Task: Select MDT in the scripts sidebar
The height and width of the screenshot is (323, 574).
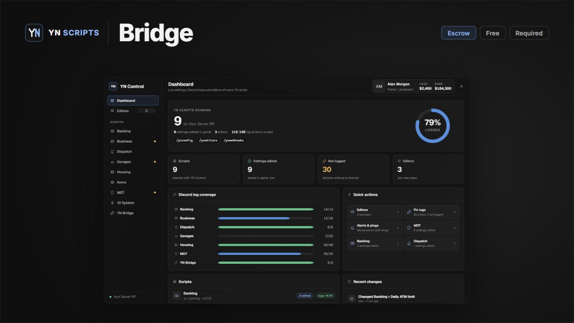Action: tap(133, 192)
